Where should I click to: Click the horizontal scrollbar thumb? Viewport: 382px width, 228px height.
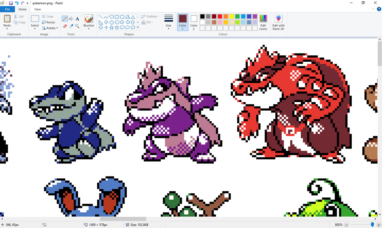(123, 219)
